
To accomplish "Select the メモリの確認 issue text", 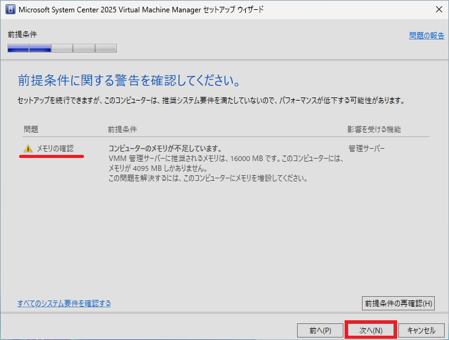I will tap(55, 149).
